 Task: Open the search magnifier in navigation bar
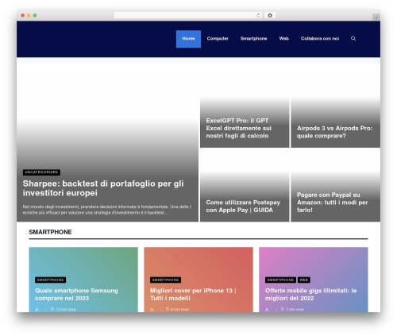[x=353, y=38]
